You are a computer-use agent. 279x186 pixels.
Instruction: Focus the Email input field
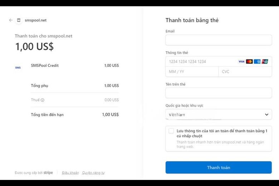tap(218, 40)
